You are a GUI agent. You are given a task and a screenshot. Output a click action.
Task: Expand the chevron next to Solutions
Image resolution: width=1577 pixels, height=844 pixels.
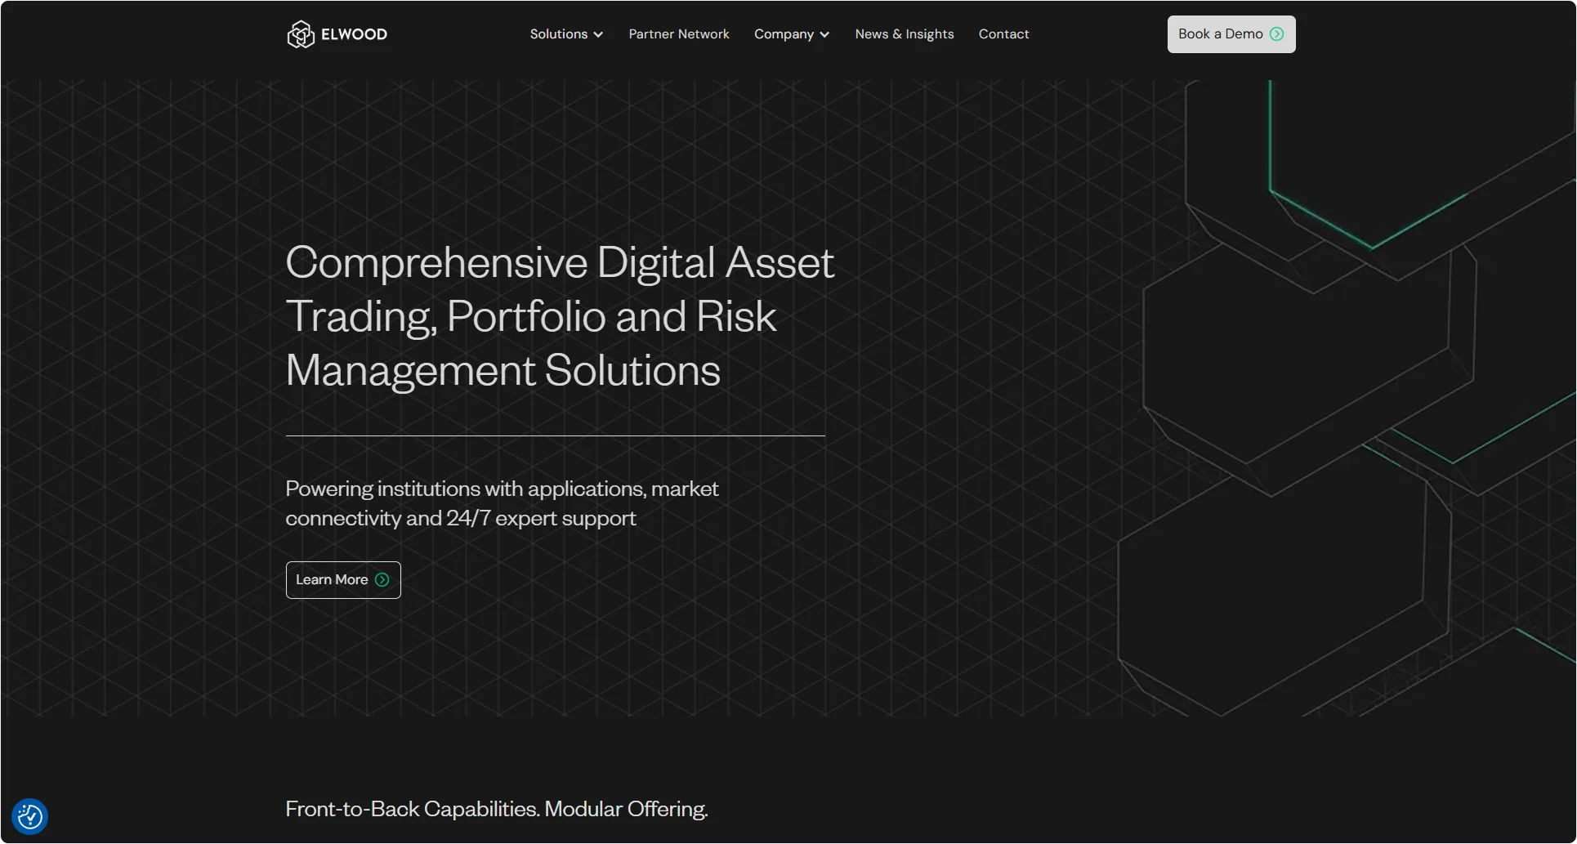pyautogui.click(x=598, y=35)
